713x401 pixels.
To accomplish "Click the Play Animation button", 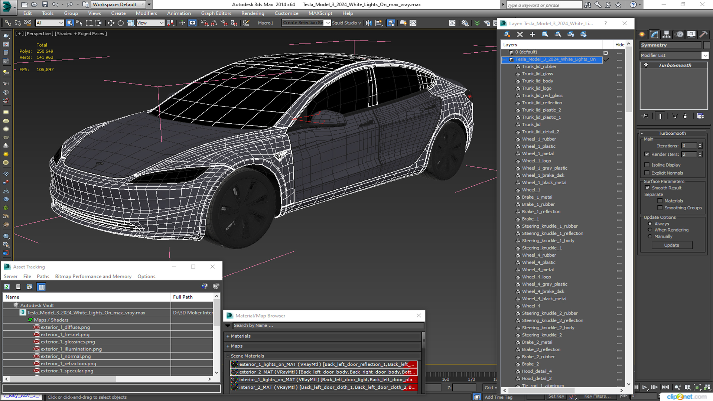I will click(x=645, y=387).
